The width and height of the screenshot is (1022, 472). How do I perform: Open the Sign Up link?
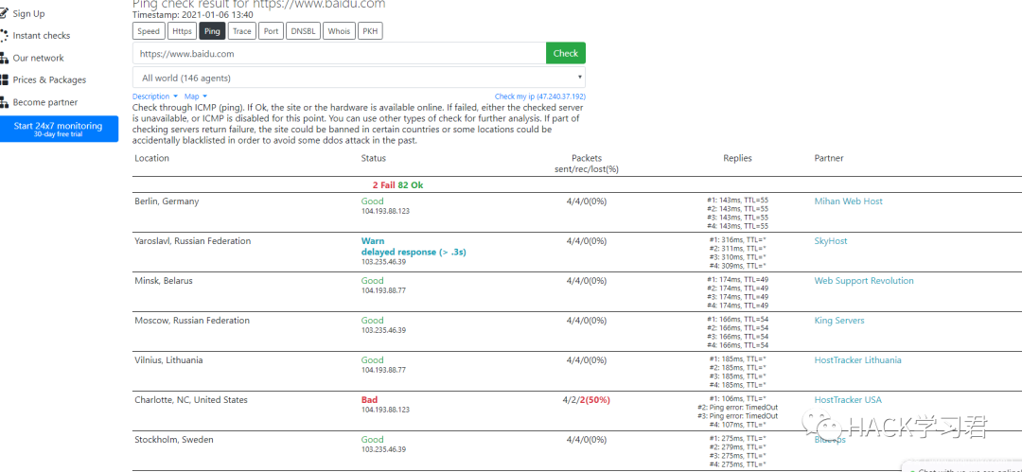pyautogui.click(x=28, y=13)
